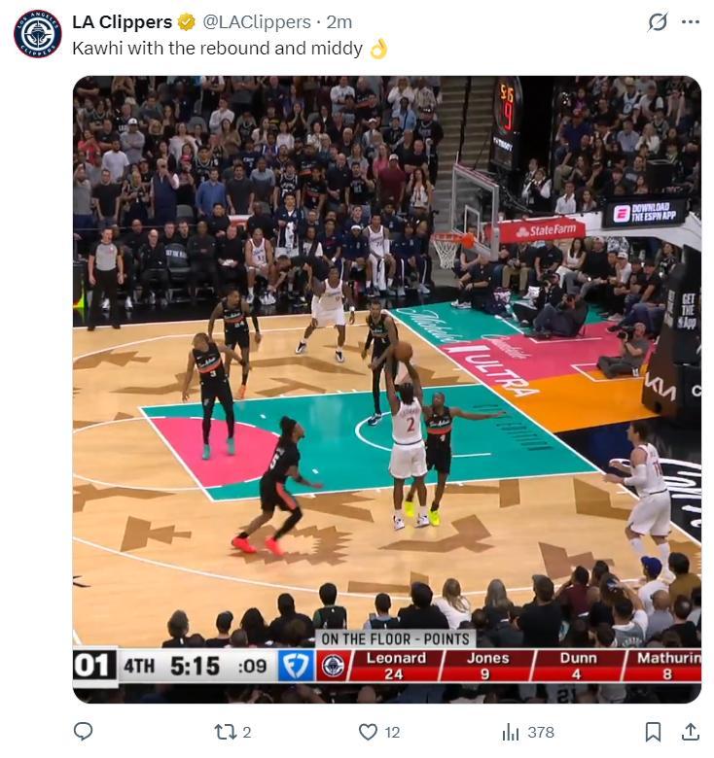This screenshot has width=714, height=758.
Task: Click the like count of 12
Action: (392, 733)
